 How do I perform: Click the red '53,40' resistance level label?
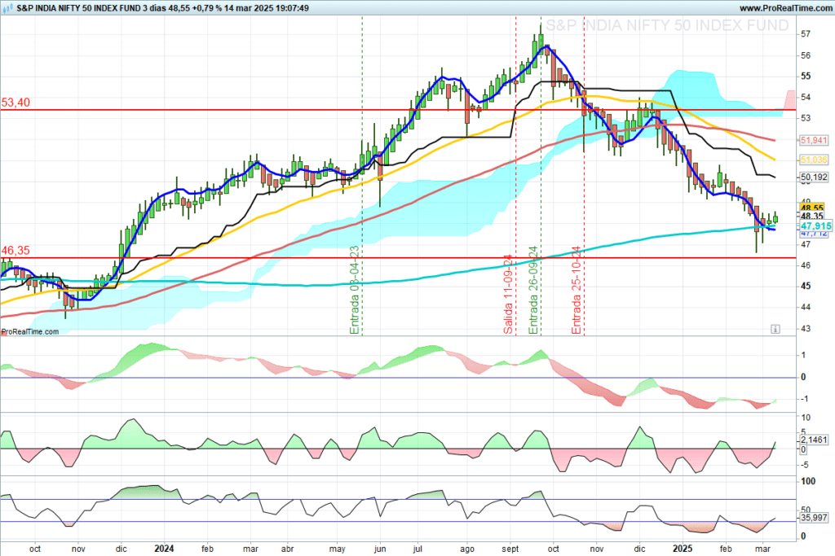click(x=15, y=103)
